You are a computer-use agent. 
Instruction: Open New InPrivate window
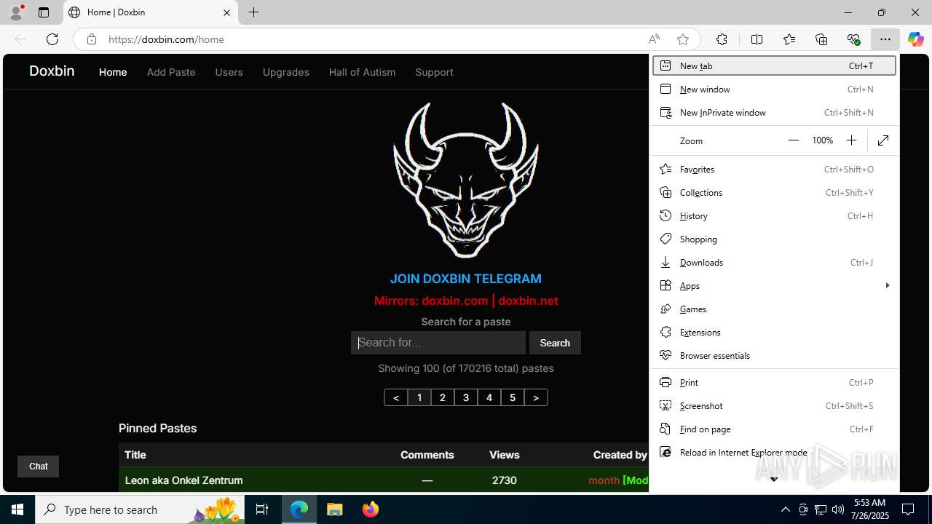(x=774, y=112)
